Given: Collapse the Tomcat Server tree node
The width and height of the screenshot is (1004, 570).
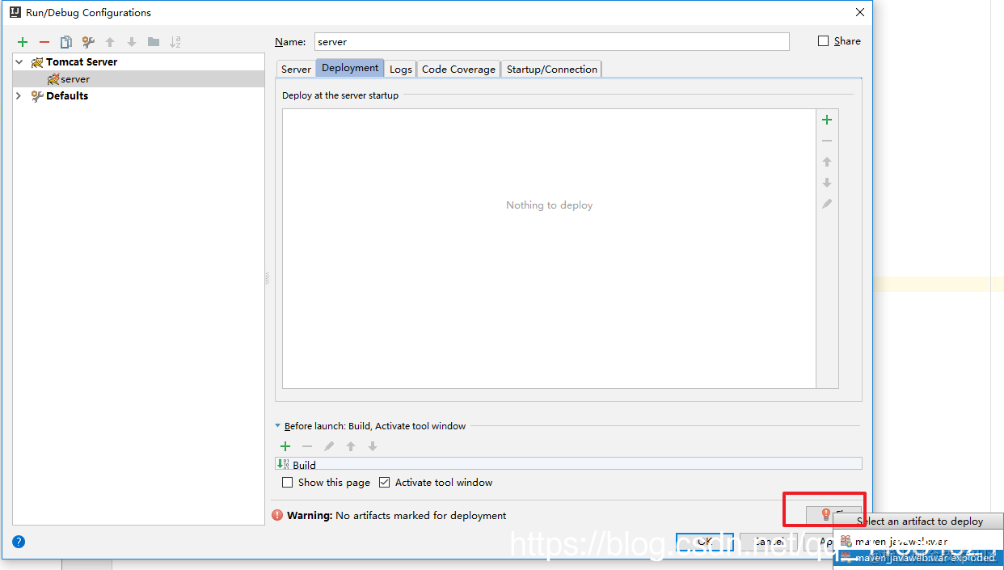Looking at the screenshot, I should 19,62.
